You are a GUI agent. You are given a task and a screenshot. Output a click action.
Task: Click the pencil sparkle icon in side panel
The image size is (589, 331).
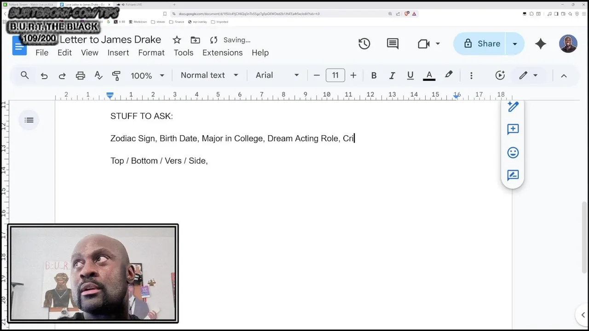(513, 107)
